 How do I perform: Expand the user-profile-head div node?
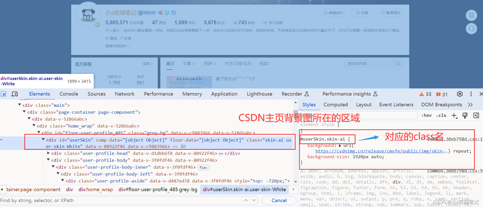tap(48, 153)
